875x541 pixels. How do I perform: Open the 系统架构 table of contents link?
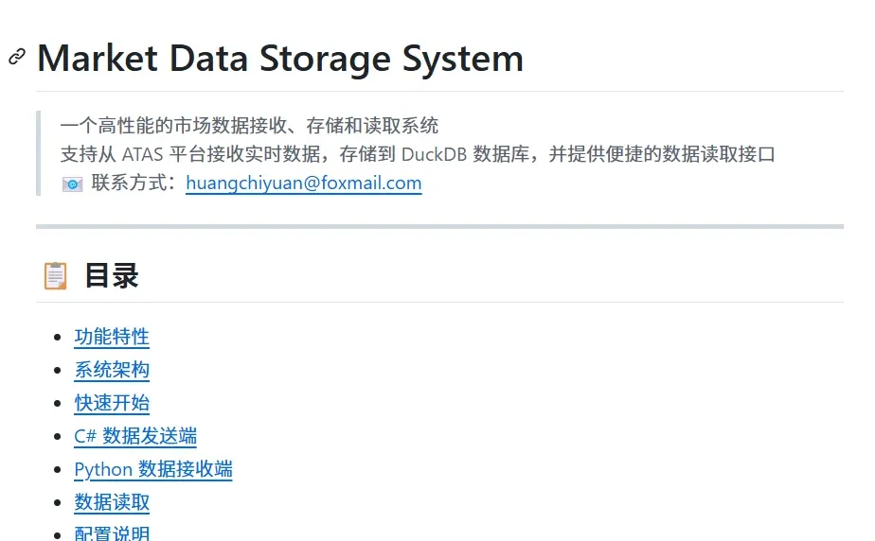(x=112, y=370)
